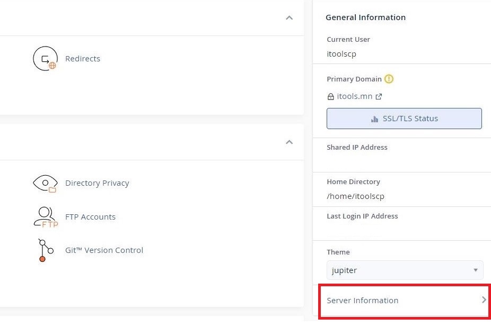Click the SSL/TLS Status button

tap(404, 119)
